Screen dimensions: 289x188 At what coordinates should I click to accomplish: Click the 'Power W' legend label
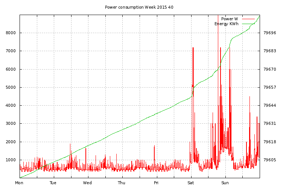click(x=230, y=19)
